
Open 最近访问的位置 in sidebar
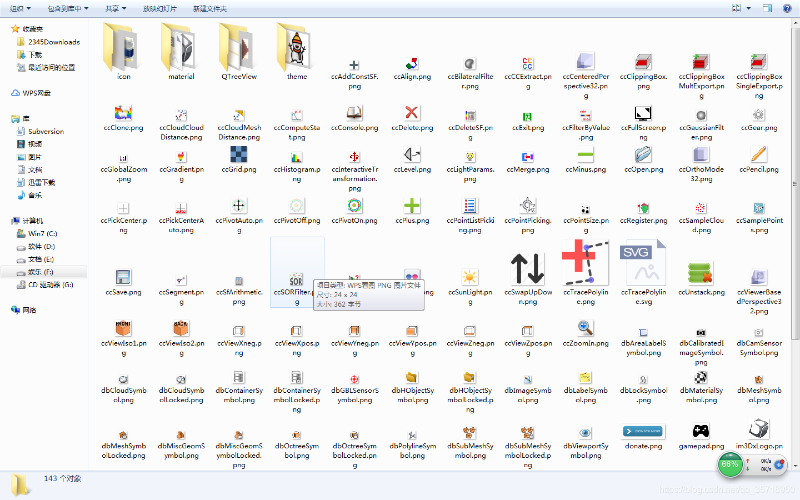coord(46,68)
